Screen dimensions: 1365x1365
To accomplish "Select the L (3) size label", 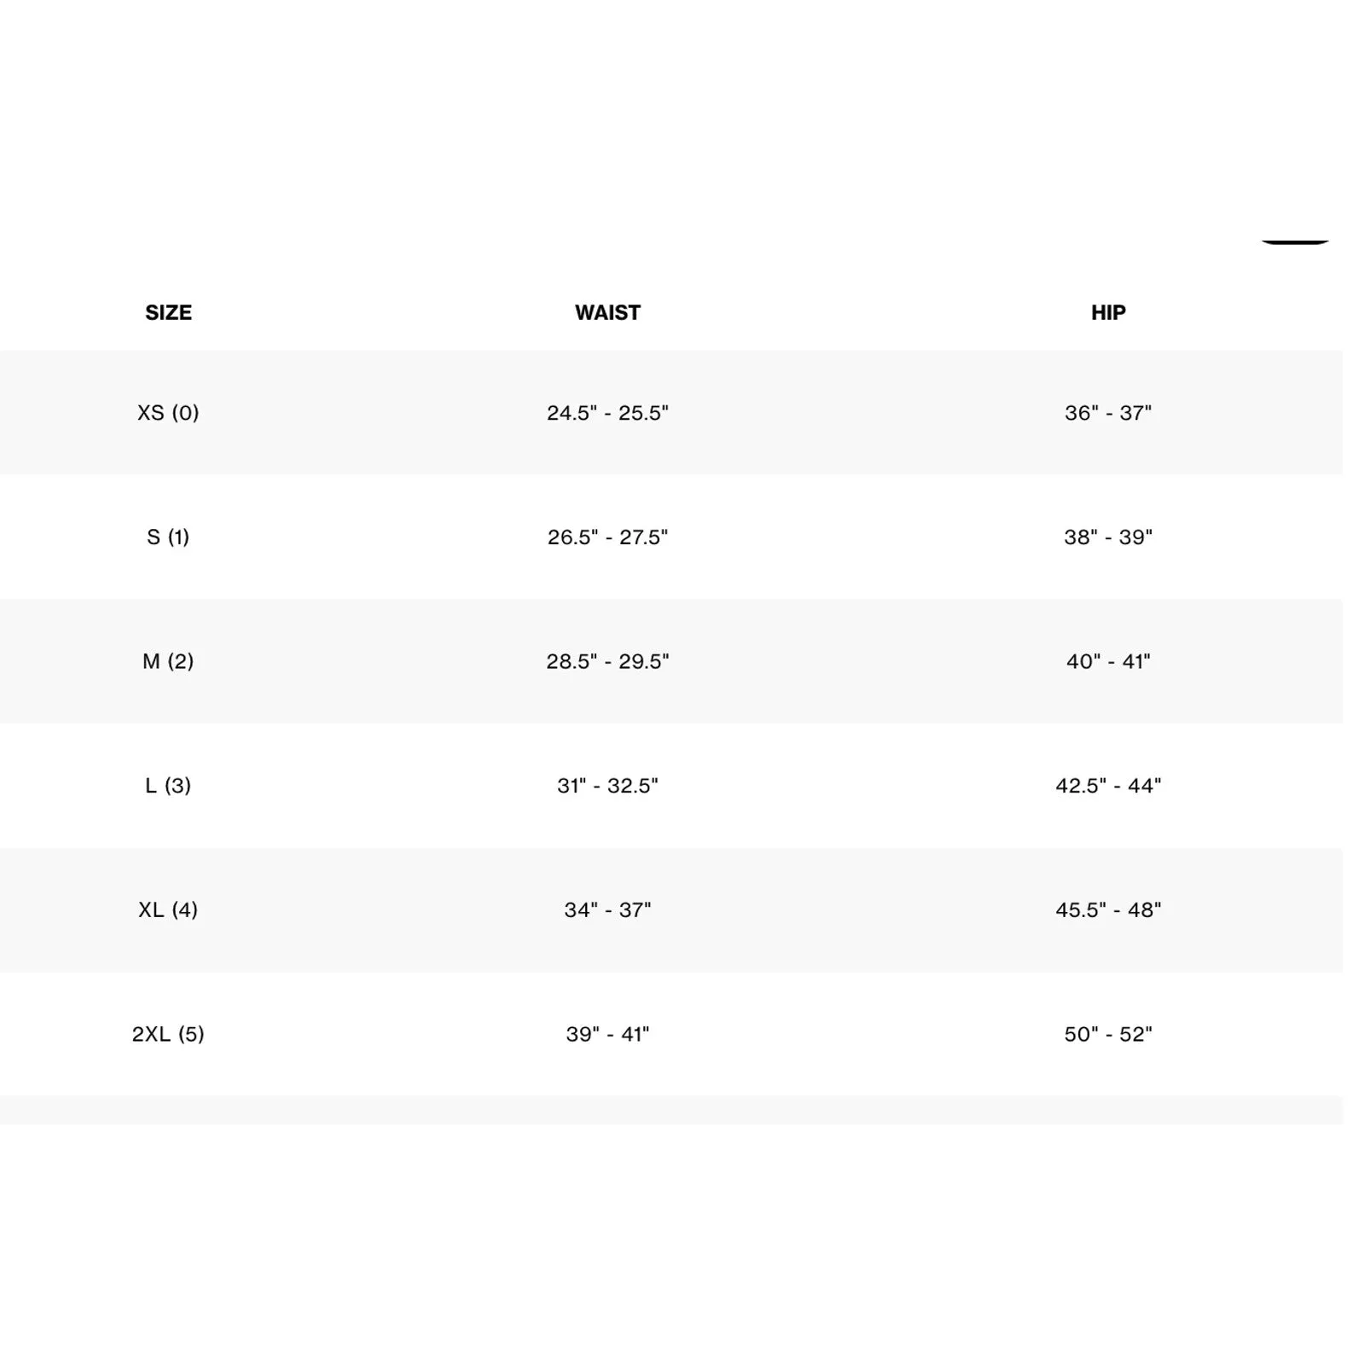I will pyautogui.click(x=168, y=786).
